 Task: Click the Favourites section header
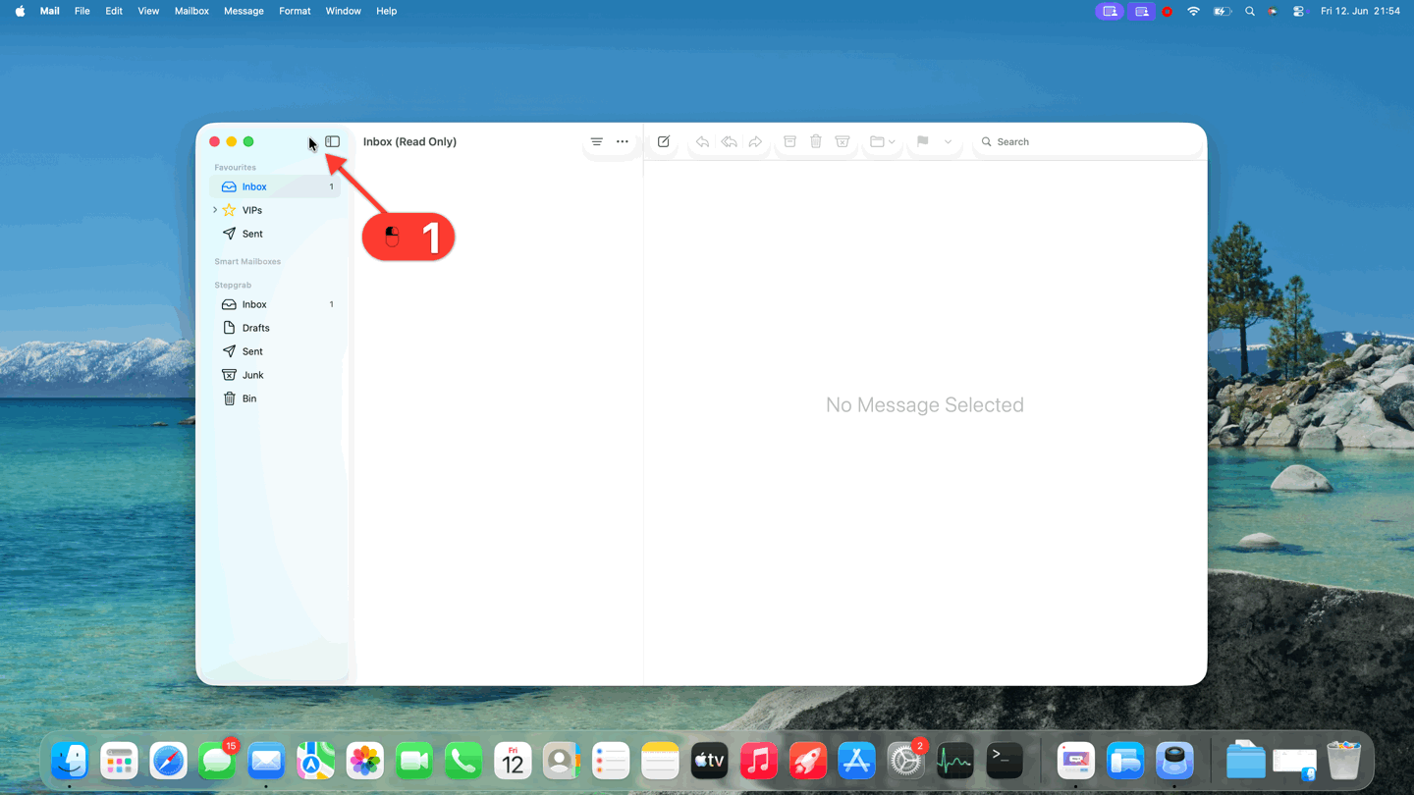pos(235,167)
